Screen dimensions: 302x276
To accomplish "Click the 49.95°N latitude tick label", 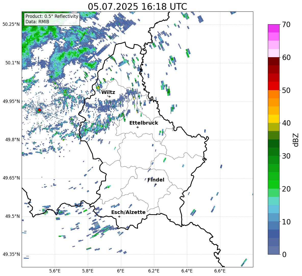I will coord(11,101).
